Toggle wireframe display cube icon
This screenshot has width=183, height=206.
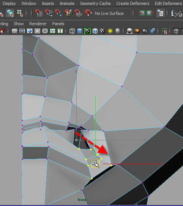(x=72, y=31)
